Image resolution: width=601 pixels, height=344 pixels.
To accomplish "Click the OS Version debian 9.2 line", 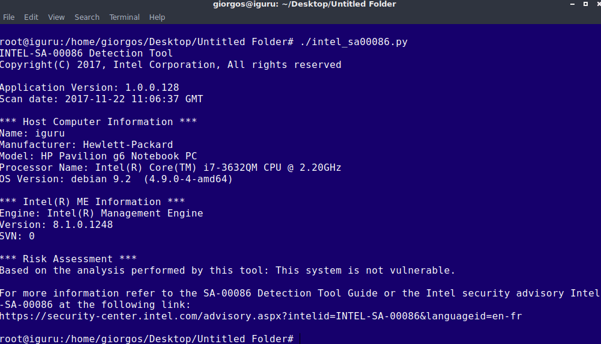I will (116, 179).
